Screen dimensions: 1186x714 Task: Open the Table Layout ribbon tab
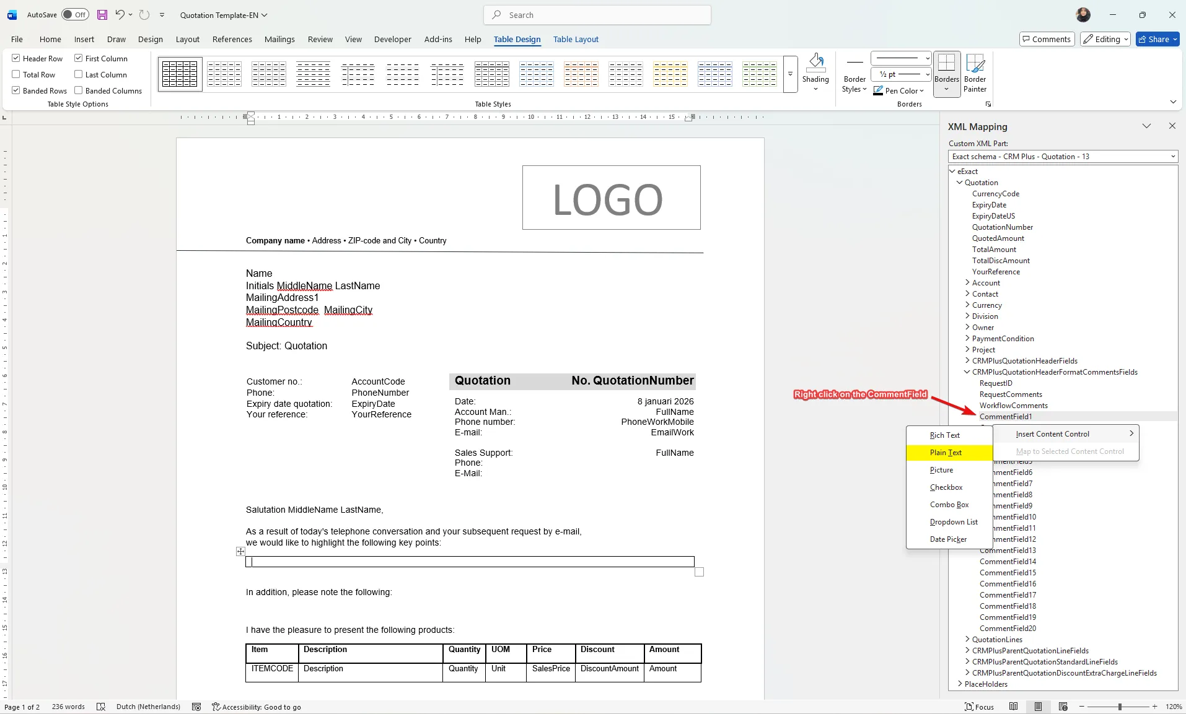[x=576, y=39]
